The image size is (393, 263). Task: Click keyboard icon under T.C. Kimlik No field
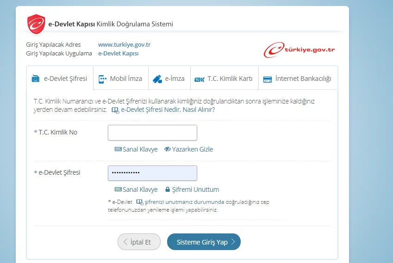click(118, 149)
